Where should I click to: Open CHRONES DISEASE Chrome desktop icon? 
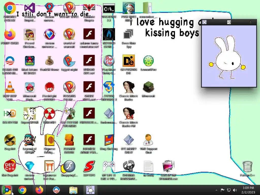click(x=10, y=8)
